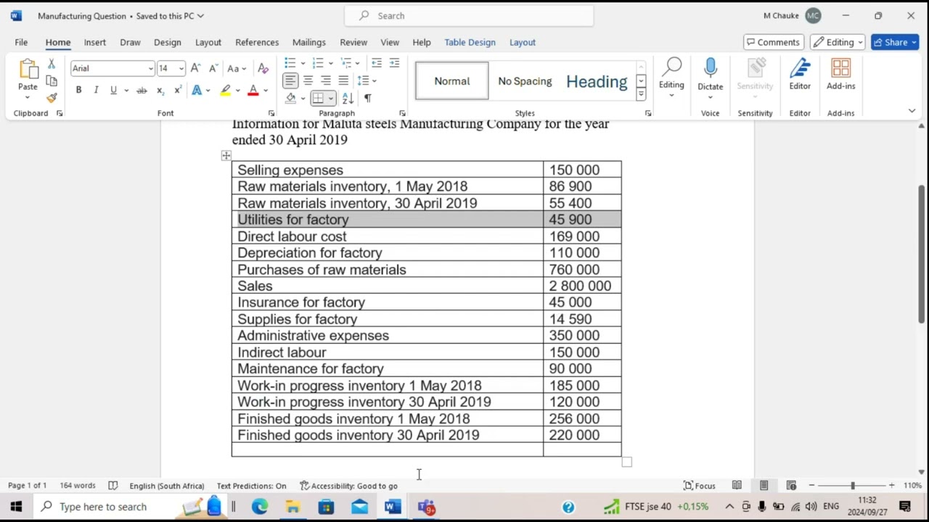Adjust the zoom slider
This screenshot has height=522, width=929.
click(852, 485)
